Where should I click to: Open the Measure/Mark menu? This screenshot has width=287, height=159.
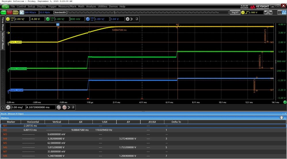67,6
